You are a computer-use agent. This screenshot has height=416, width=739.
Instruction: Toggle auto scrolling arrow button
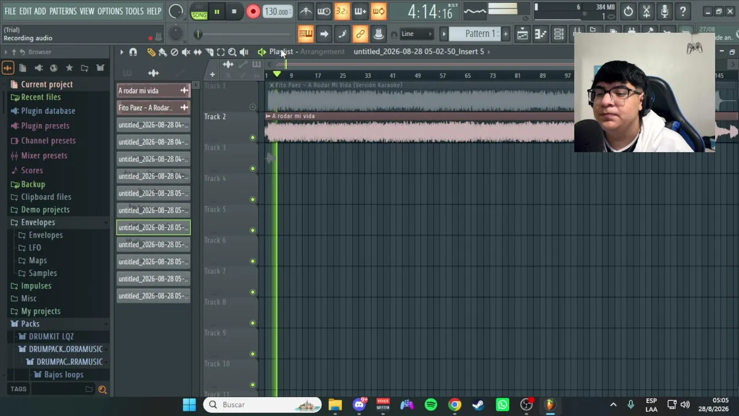point(324,34)
